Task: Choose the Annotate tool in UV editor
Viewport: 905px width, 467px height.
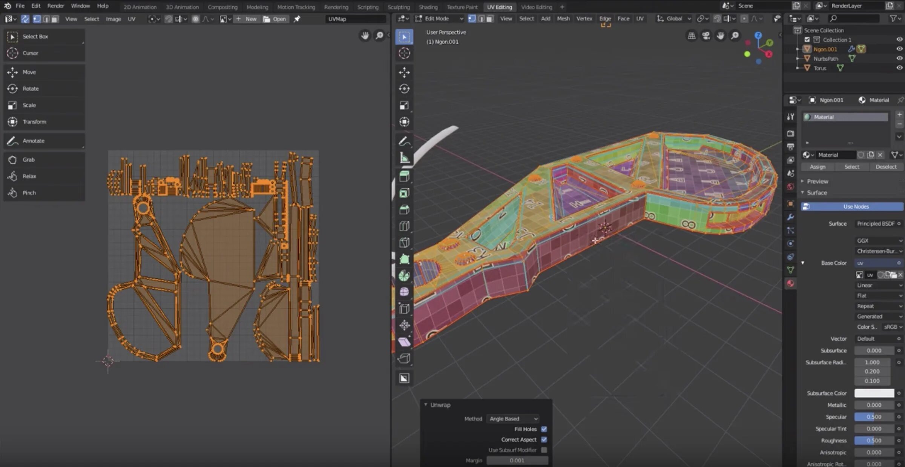Action: (x=33, y=141)
